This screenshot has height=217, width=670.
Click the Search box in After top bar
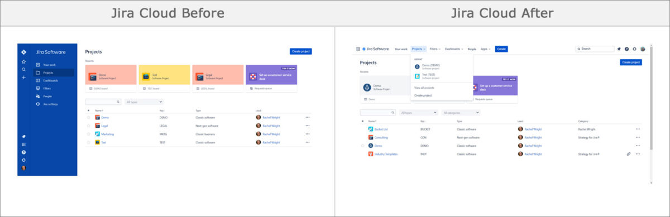(x=595, y=49)
